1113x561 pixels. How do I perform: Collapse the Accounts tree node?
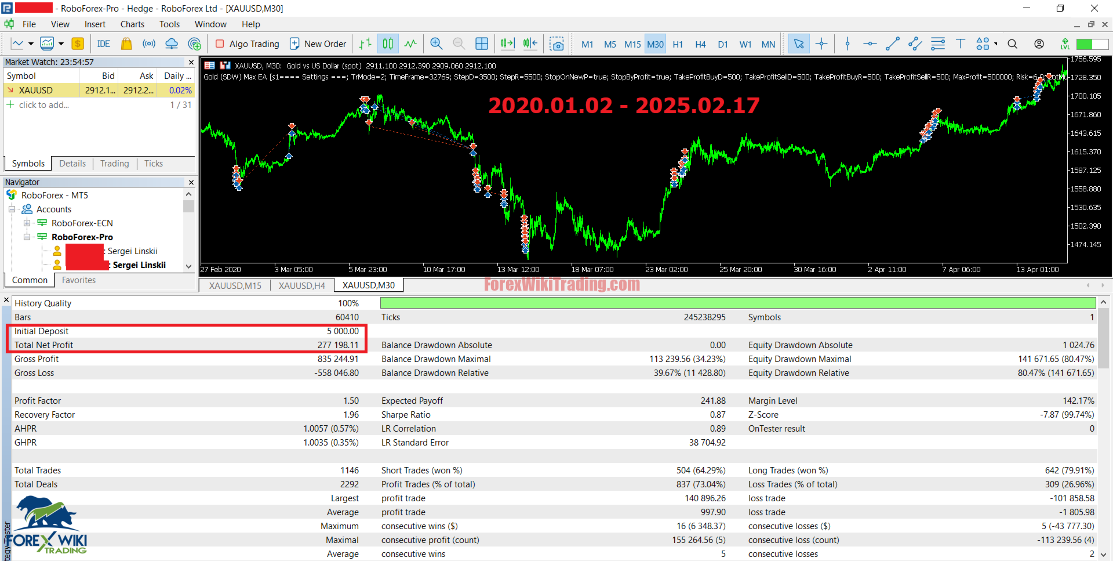coord(12,209)
